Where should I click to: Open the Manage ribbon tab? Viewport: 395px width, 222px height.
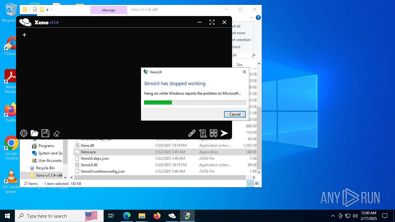(x=109, y=10)
